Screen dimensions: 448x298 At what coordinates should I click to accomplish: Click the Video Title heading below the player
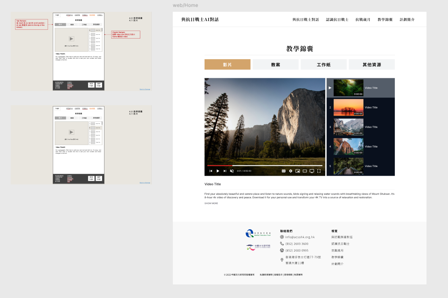click(212, 184)
